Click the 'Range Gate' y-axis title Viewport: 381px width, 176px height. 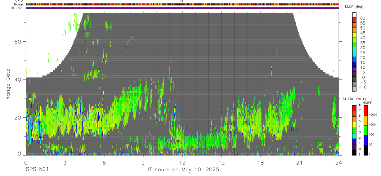[x=8, y=84]
